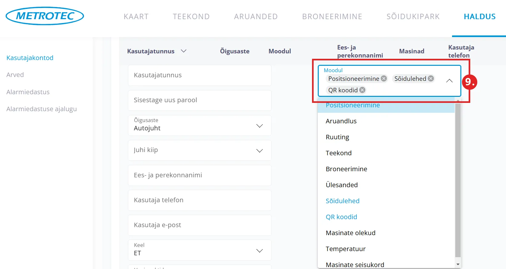Screen dimensions: 506x269
Task: Open the KAART tab
Action: [x=136, y=17]
